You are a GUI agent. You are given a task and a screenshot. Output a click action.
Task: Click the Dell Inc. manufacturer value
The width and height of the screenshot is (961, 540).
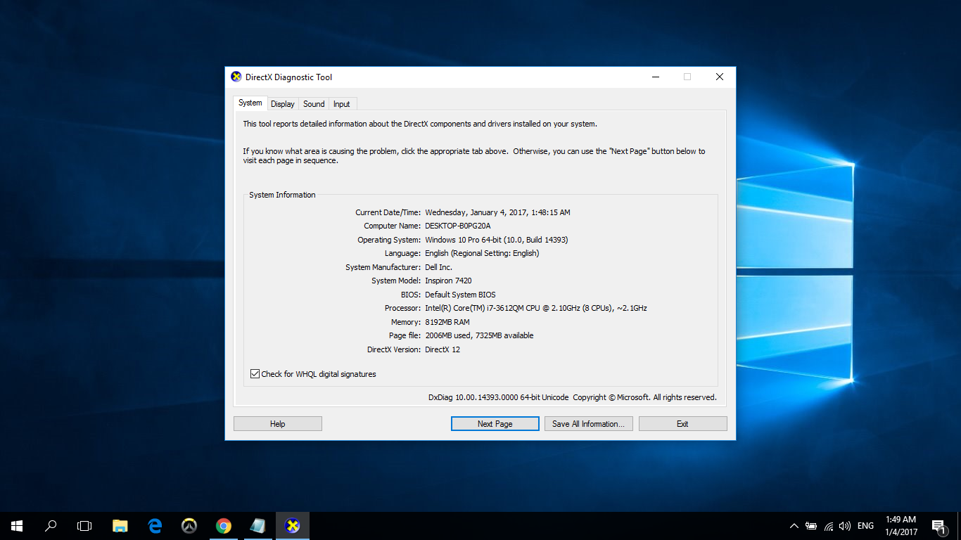pyautogui.click(x=438, y=267)
